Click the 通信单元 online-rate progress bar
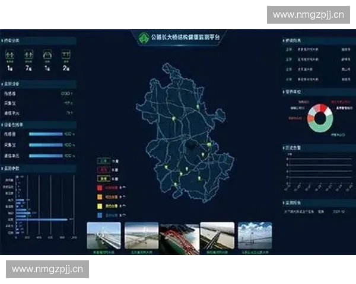Screen dimensions: 356x284 point(46,156)
